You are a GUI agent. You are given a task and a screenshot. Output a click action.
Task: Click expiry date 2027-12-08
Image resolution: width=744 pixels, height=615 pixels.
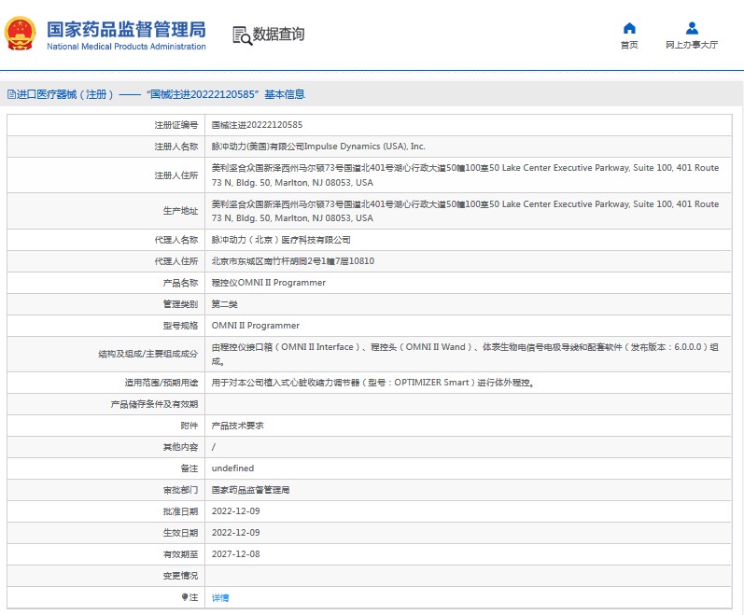point(235,554)
